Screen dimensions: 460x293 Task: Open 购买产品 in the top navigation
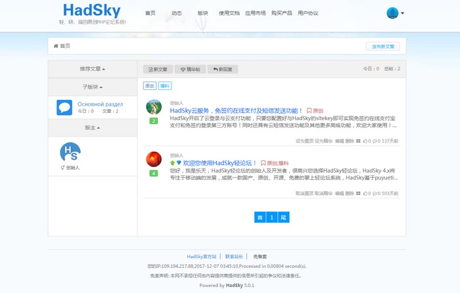coord(282,13)
